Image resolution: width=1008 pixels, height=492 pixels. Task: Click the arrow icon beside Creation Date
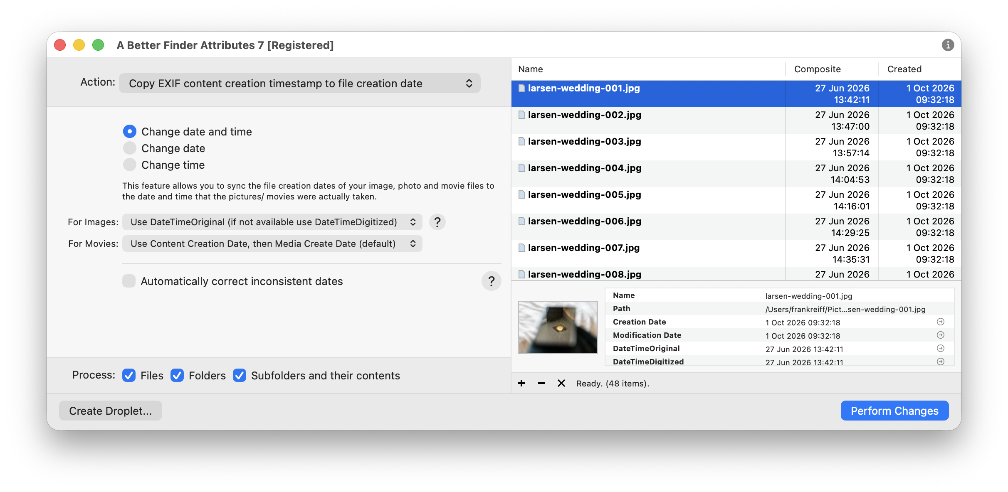coord(941,322)
